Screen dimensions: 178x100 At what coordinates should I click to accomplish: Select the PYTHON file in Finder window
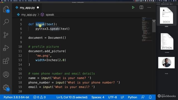coord(167,41)
